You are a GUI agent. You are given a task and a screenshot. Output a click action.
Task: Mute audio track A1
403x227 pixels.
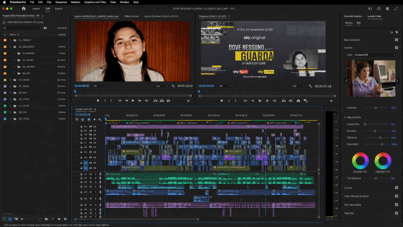click(x=91, y=174)
